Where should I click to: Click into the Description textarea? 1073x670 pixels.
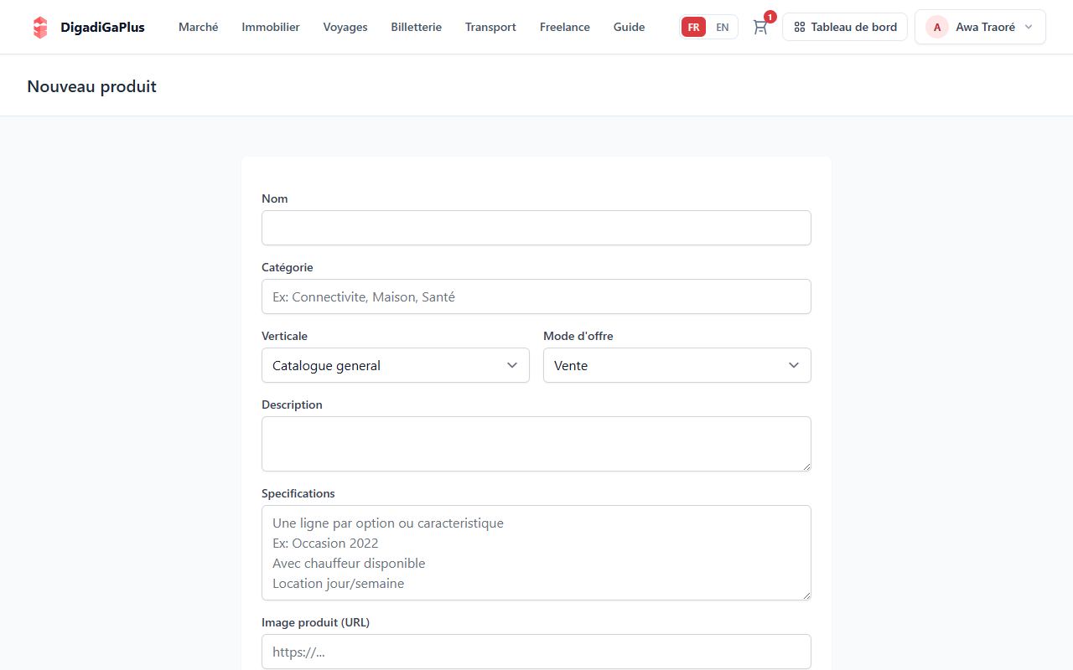pyautogui.click(x=536, y=444)
